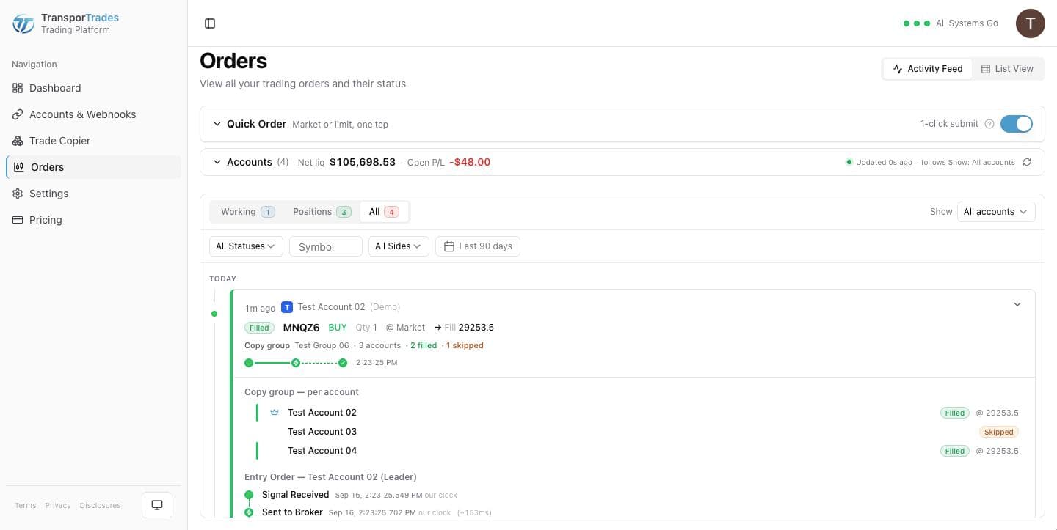Click the calendar icon in date filter

coord(449,246)
